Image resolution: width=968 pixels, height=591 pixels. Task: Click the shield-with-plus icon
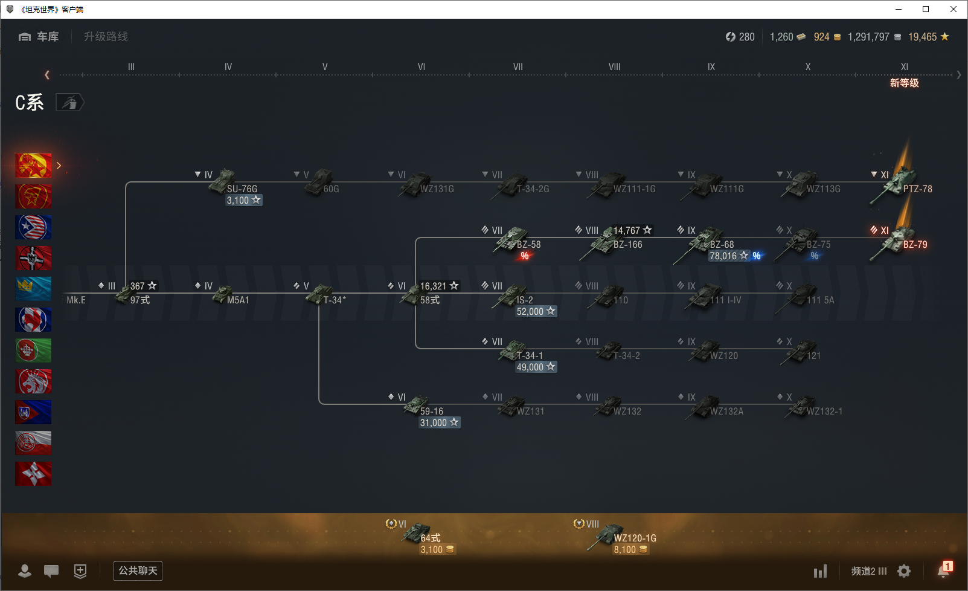[80, 571]
